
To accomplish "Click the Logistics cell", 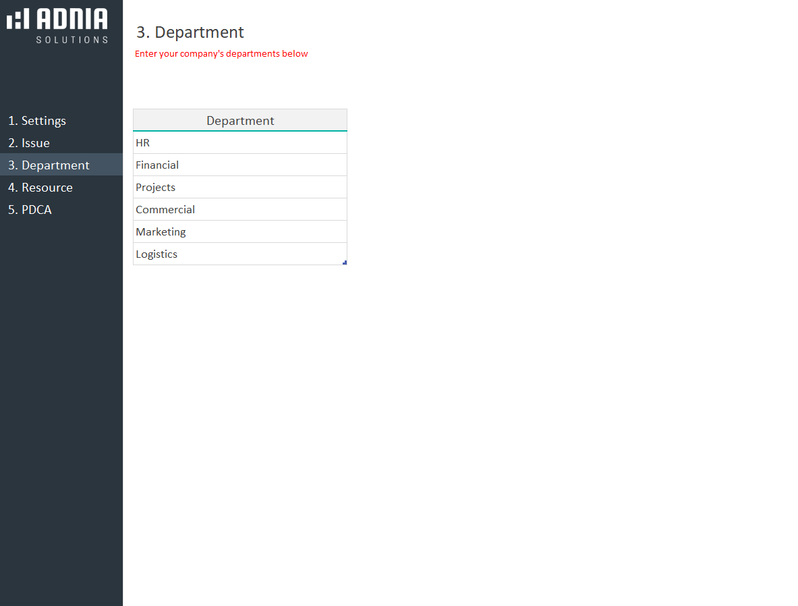I will (x=240, y=254).
